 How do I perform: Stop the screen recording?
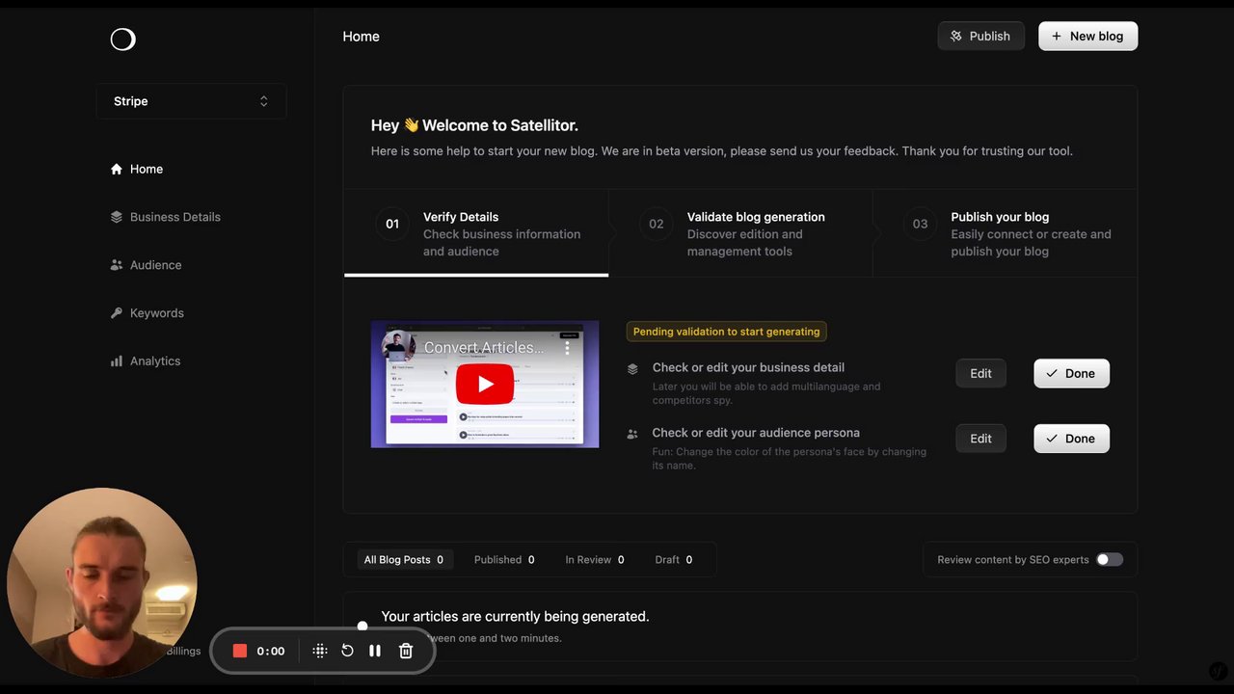(x=240, y=651)
